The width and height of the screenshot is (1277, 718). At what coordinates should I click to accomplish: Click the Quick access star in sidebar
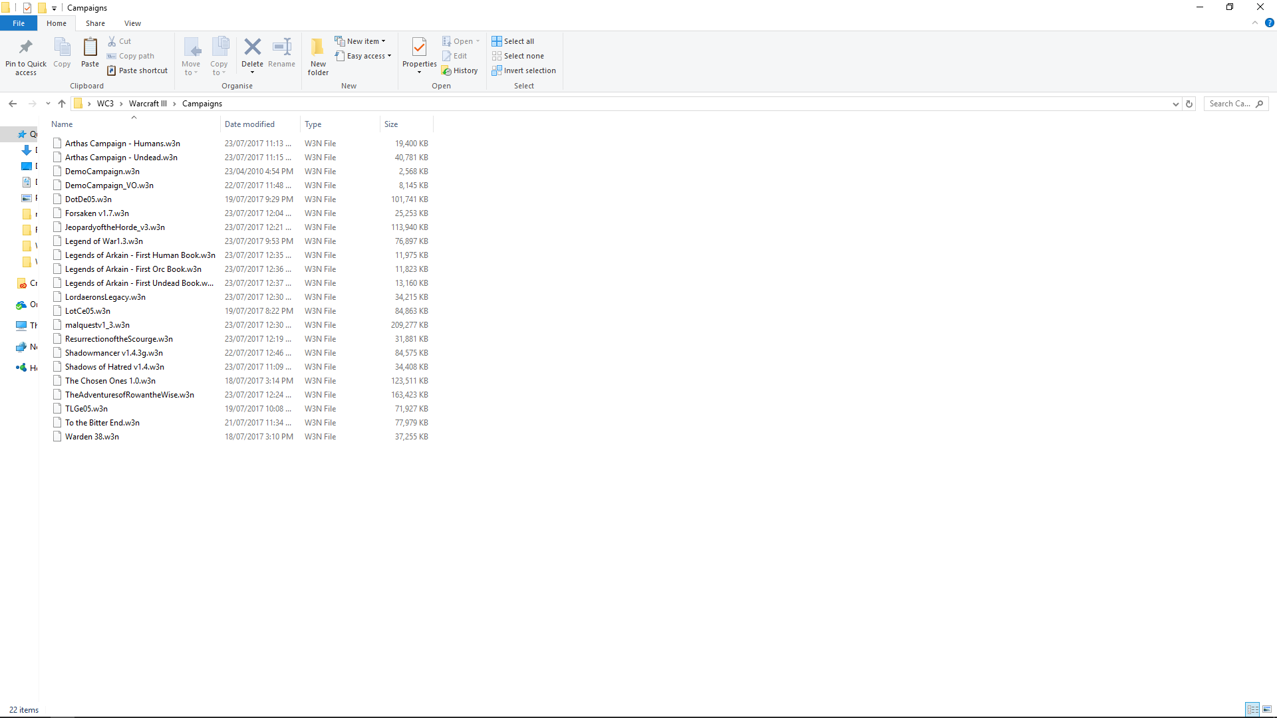[x=22, y=134]
